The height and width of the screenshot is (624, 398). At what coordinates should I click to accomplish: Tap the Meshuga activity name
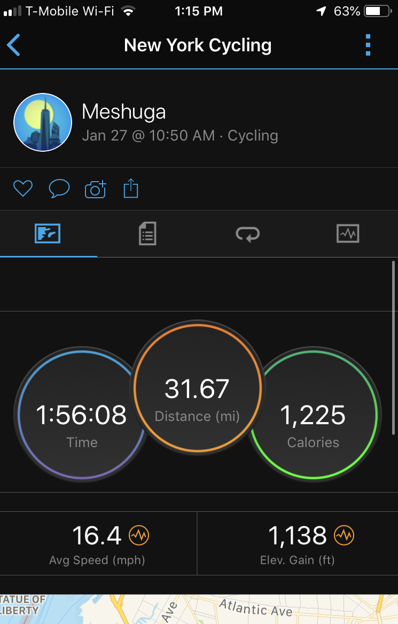point(124,112)
